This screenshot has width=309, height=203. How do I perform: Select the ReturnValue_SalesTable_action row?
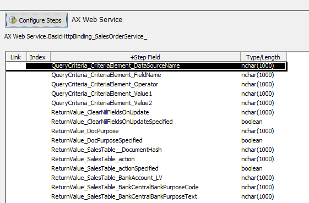click(x=147, y=159)
